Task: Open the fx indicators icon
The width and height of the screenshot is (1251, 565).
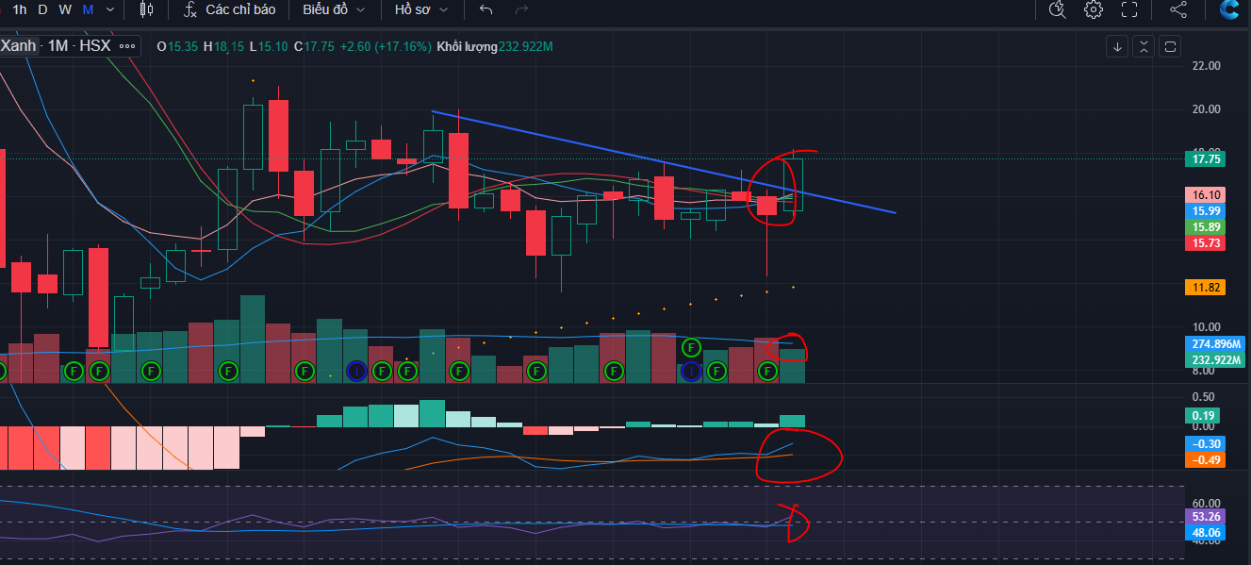Action: (189, 9)
